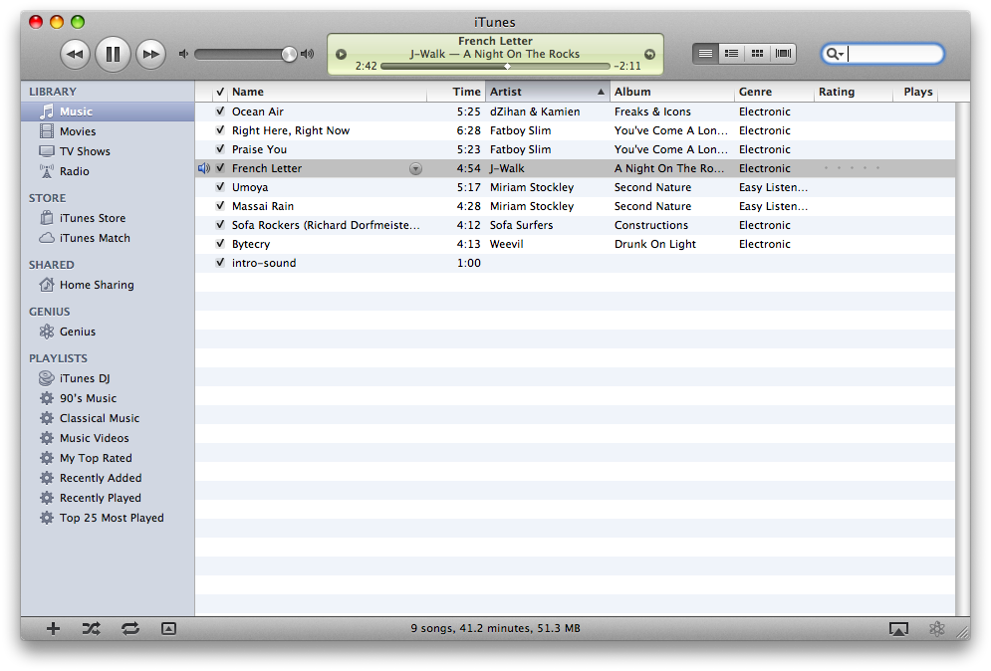Switch to Cover Flow view
Screen dimensions: 991x671
[x=783, y=54]
